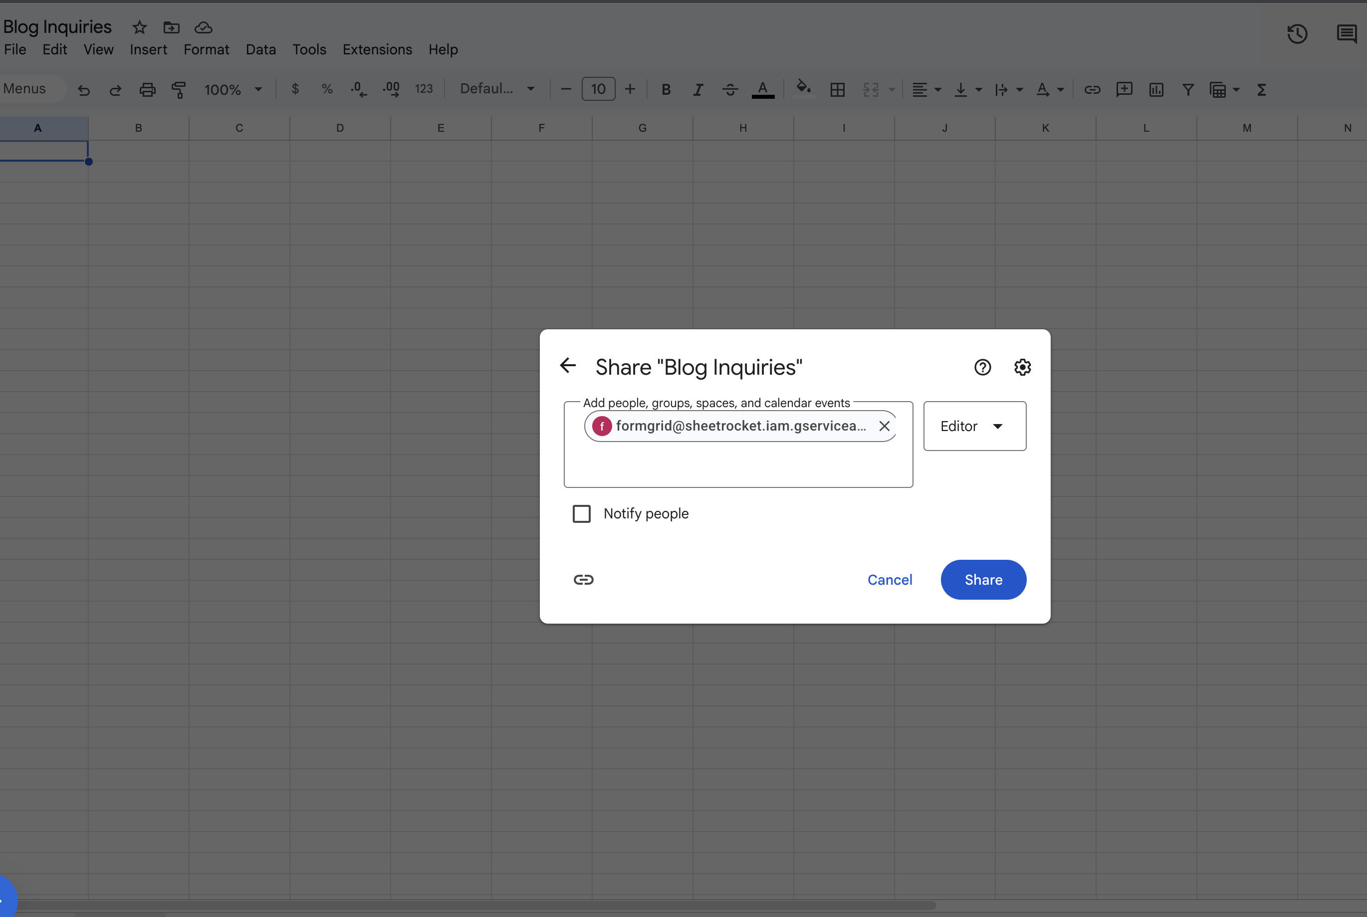Open the fill color picker
This screenshot has width=1367, height=917.
coord(804,89)
